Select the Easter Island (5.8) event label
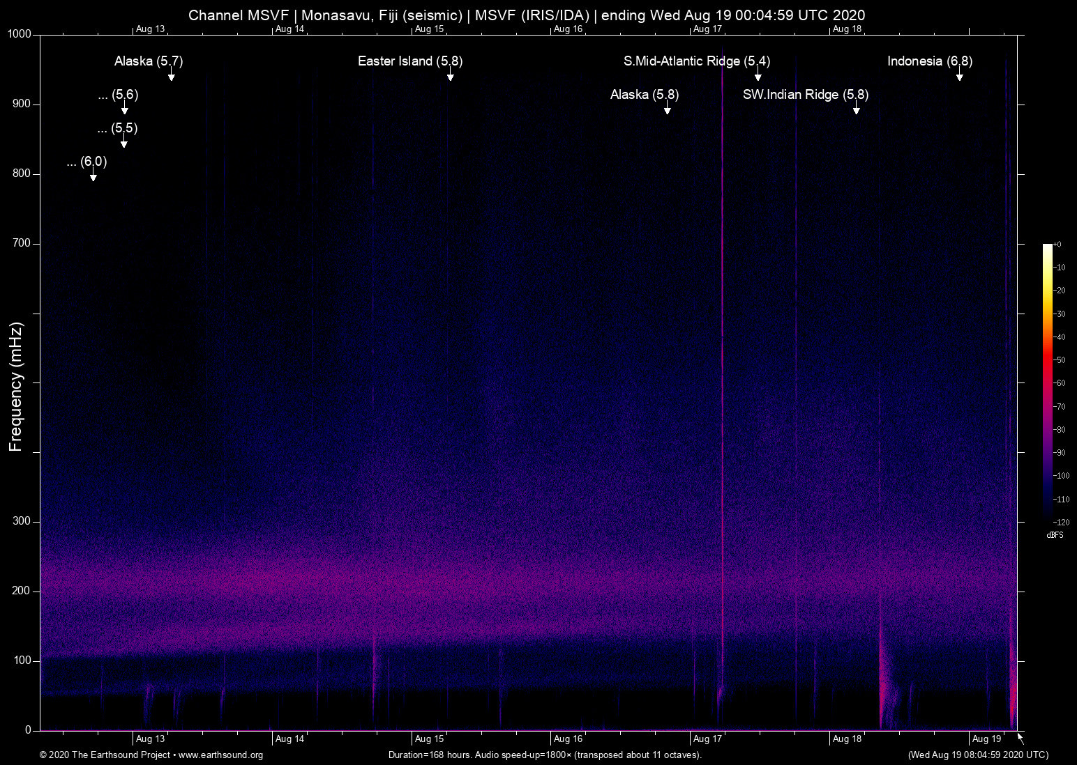This screenshot has width=1077, height=765. click(x=410, y=61)
